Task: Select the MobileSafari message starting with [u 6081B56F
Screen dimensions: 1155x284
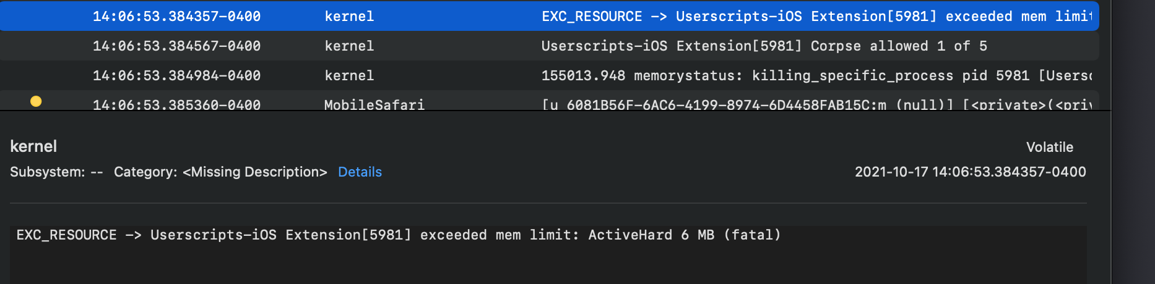Action: click(x=816, y=104)
